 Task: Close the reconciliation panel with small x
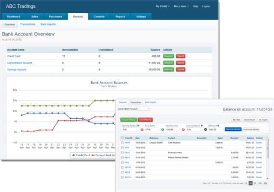[x=267, y=126]
